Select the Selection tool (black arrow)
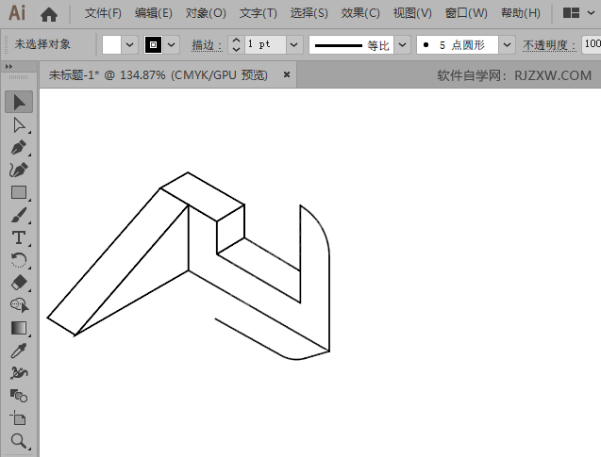This screenshot has height=457, width=601. click(x=19, y=102)
